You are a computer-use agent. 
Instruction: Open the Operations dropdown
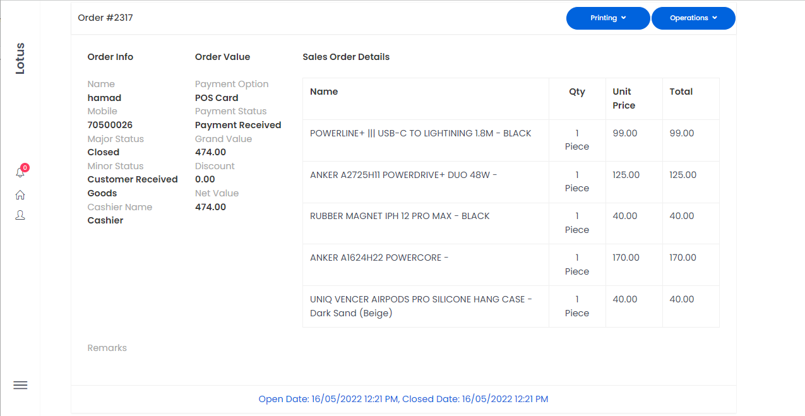693,18
